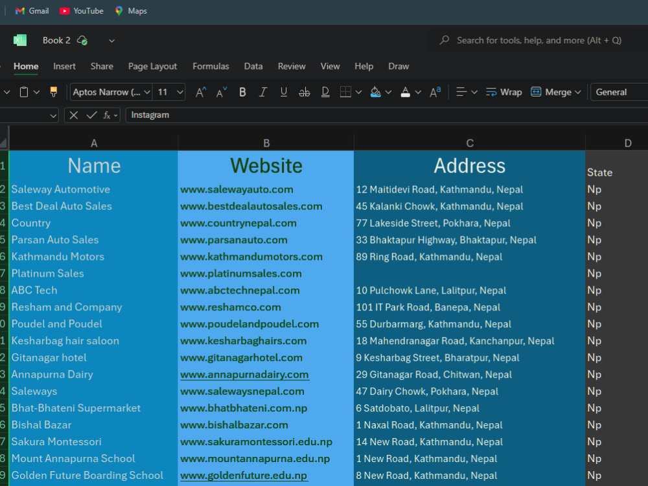Expand the file name dropdown chevron
This screenshot has height=486, width=648.
click(x=111, y=40)
